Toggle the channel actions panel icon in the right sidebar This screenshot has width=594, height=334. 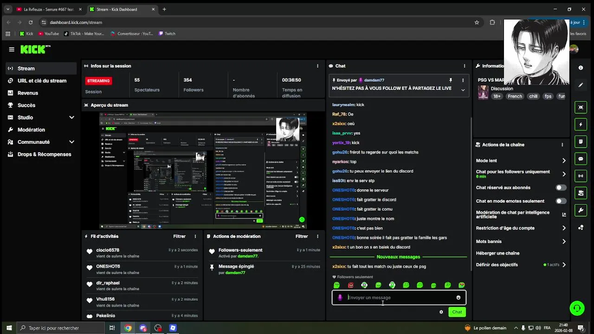point(581,193)
